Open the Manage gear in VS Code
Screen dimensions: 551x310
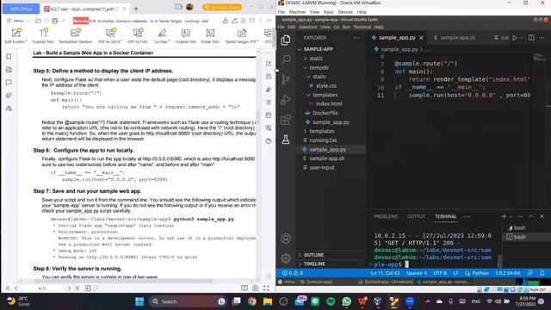click(286, 258)
